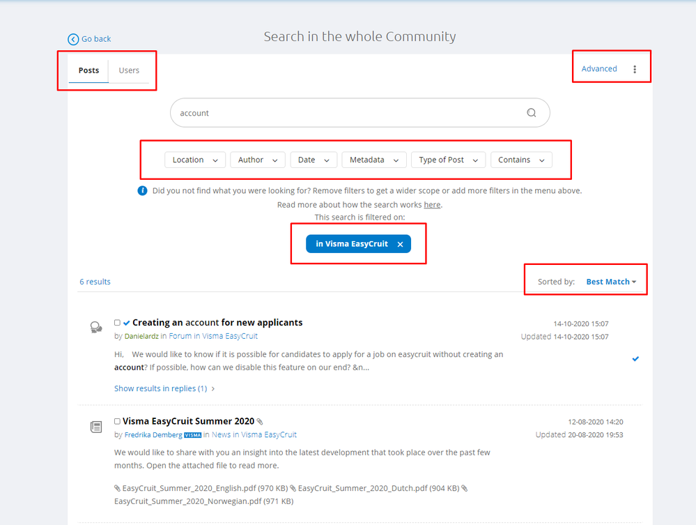The height and width of the screenshot is (525, 696).
Task: Tick the checkbox for Creating an account post
Action: click(117, 323)
